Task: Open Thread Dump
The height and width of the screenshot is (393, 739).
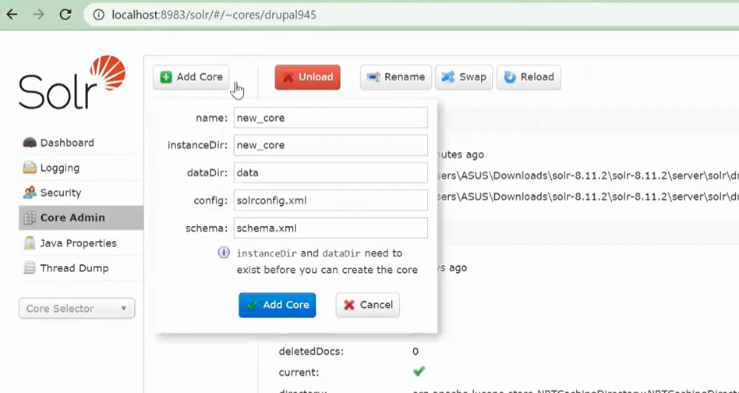Action: (x=75, y=268)
